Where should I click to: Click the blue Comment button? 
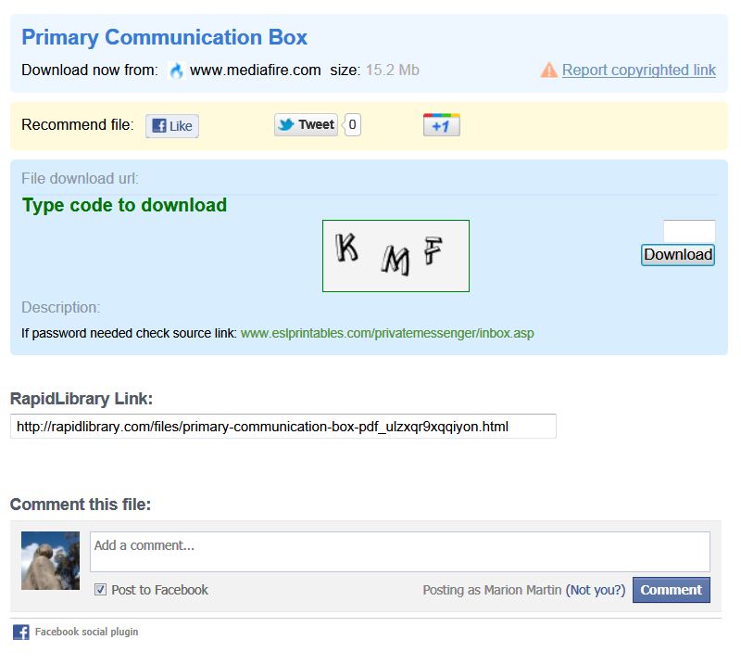[x=671, y=590]
